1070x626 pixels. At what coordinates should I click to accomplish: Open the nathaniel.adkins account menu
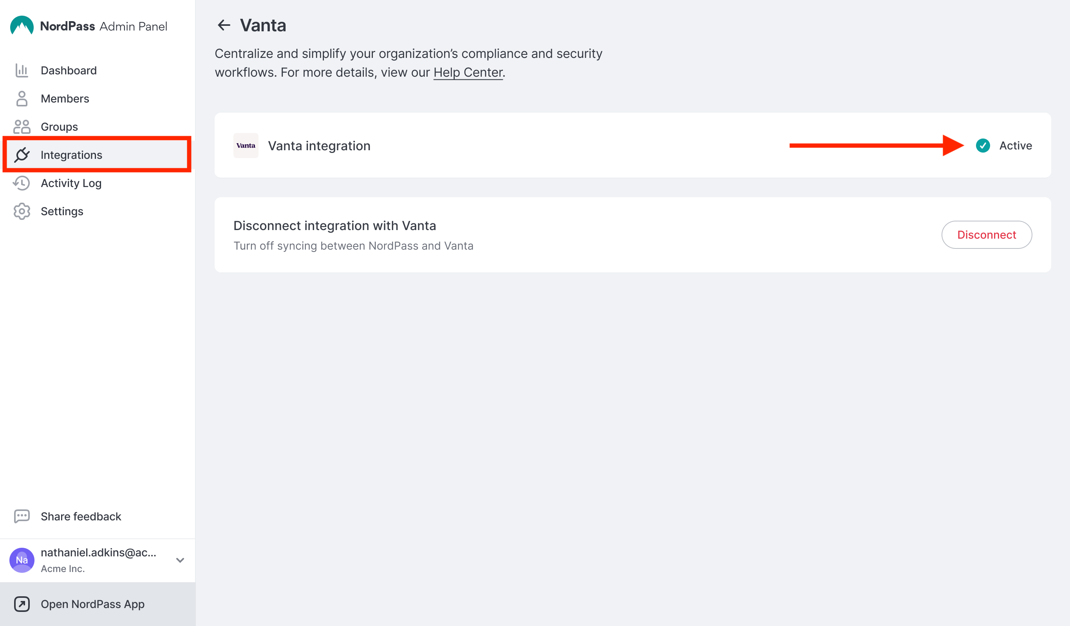[x=98, y=560]
